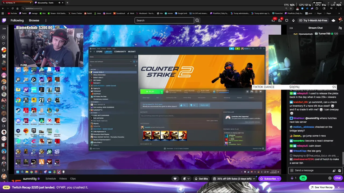Image resolution: width=344 pixels, height=193 pixels.
Task: Favorite Counter-Strike 2 with heart icon
Action: (260, 92)
